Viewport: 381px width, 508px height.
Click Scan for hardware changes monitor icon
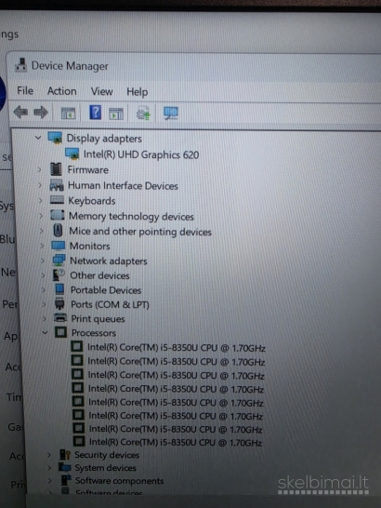(x=171, y=114)
